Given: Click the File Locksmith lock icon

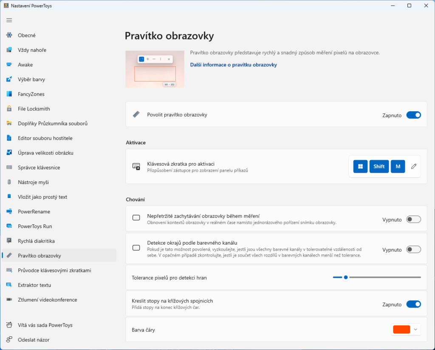Looking at the screenshot, I should tap(9, 109).
